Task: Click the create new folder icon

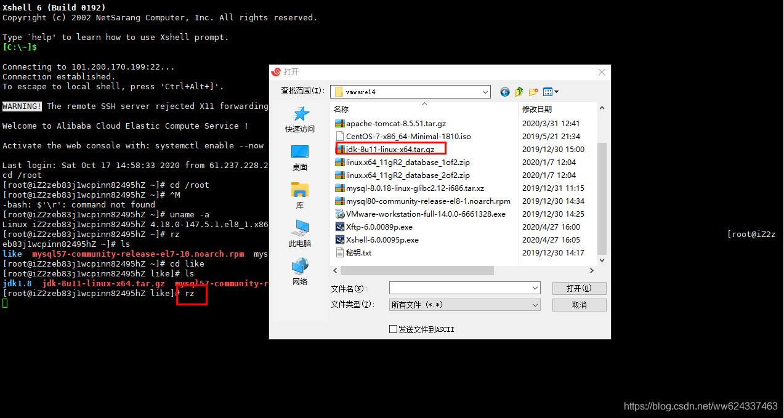Action: 533,91
